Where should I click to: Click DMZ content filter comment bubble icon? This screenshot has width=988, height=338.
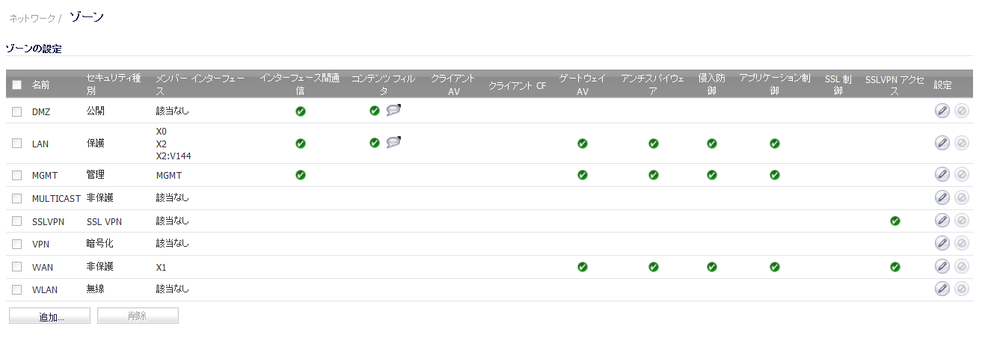393,111
